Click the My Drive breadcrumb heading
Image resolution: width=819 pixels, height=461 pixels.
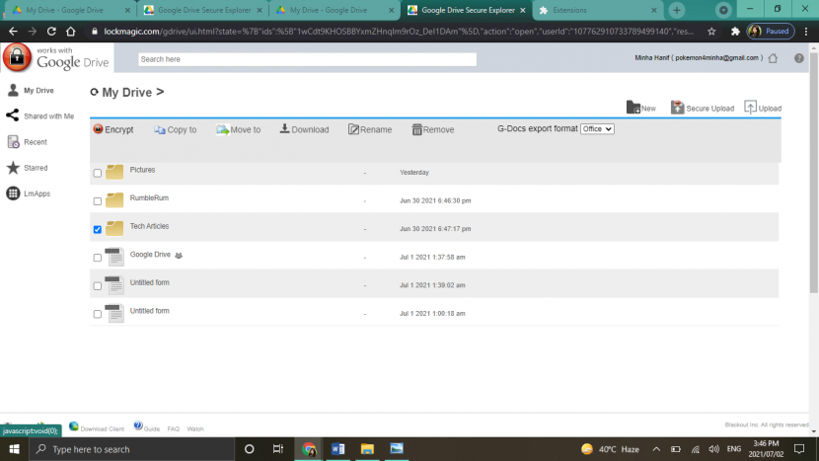pos(127,93)
